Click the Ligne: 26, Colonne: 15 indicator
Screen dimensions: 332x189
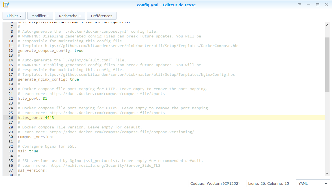coord(268,184)
